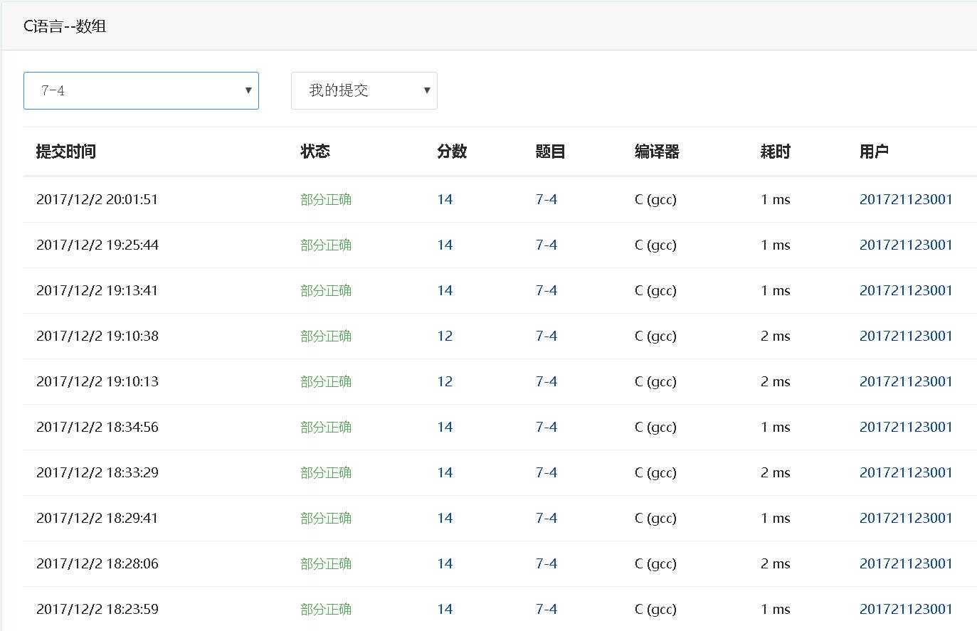The image size is (977, 631).
Task: Click score 14 of 18:29:41 submission
Action: point(445,518)
